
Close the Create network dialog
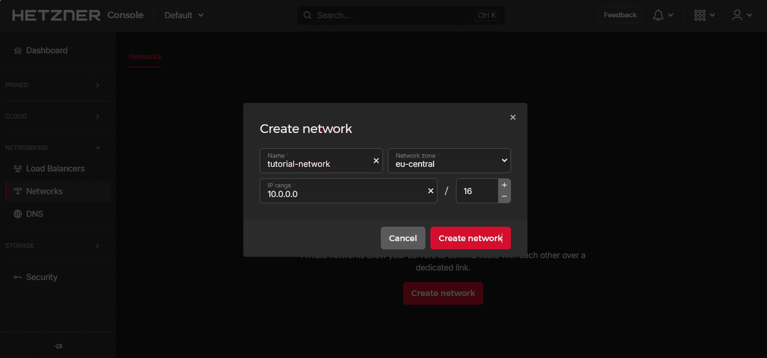point(513,117)
